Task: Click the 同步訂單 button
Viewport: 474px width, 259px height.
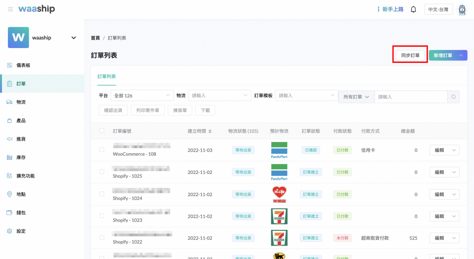Action: 410,55
